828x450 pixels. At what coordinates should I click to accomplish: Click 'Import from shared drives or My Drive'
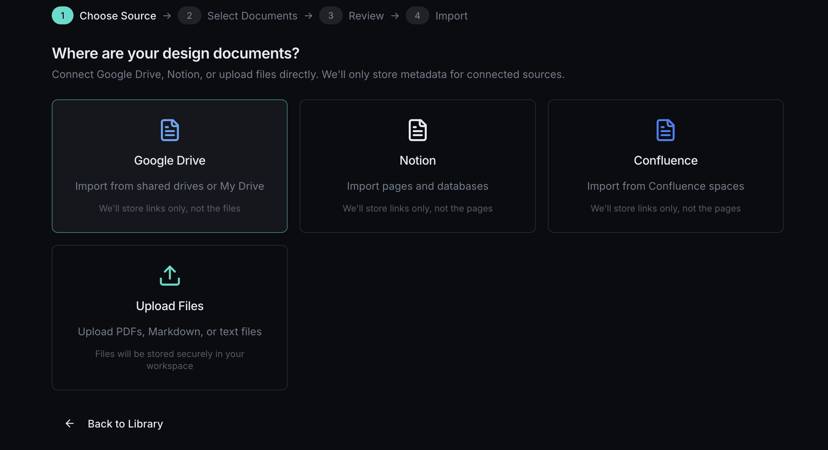(169, 186)
